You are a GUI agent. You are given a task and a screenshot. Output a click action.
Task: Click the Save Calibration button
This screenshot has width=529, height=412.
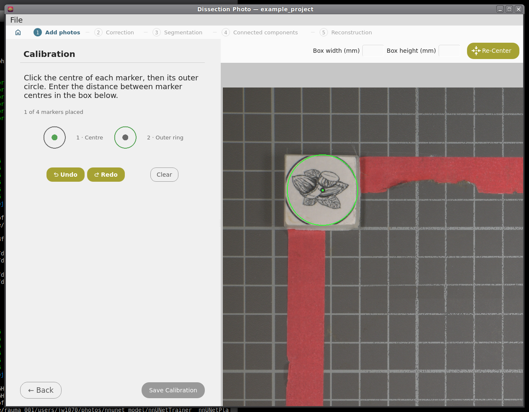coord(173,390)
